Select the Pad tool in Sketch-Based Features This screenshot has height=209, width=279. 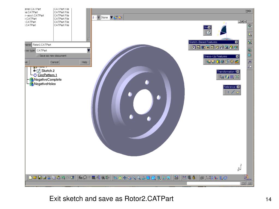(x=194, y=47)
